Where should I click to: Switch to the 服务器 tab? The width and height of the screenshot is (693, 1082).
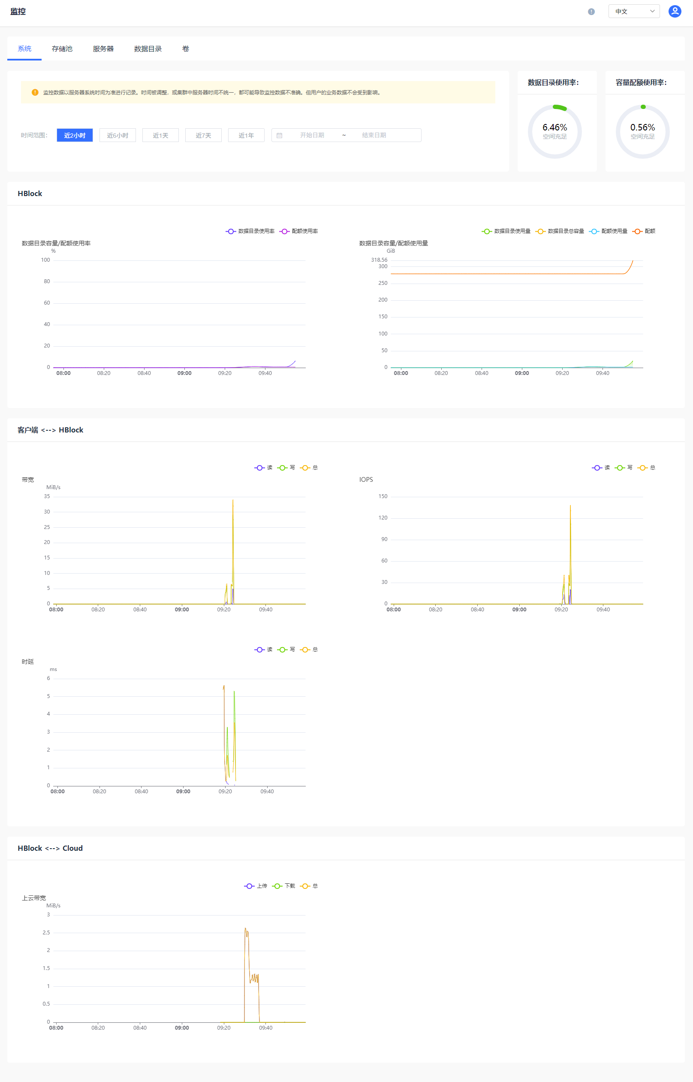[x=103, y=48]
